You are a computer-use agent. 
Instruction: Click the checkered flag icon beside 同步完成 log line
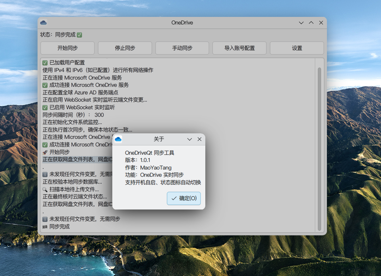coord(45,227)
